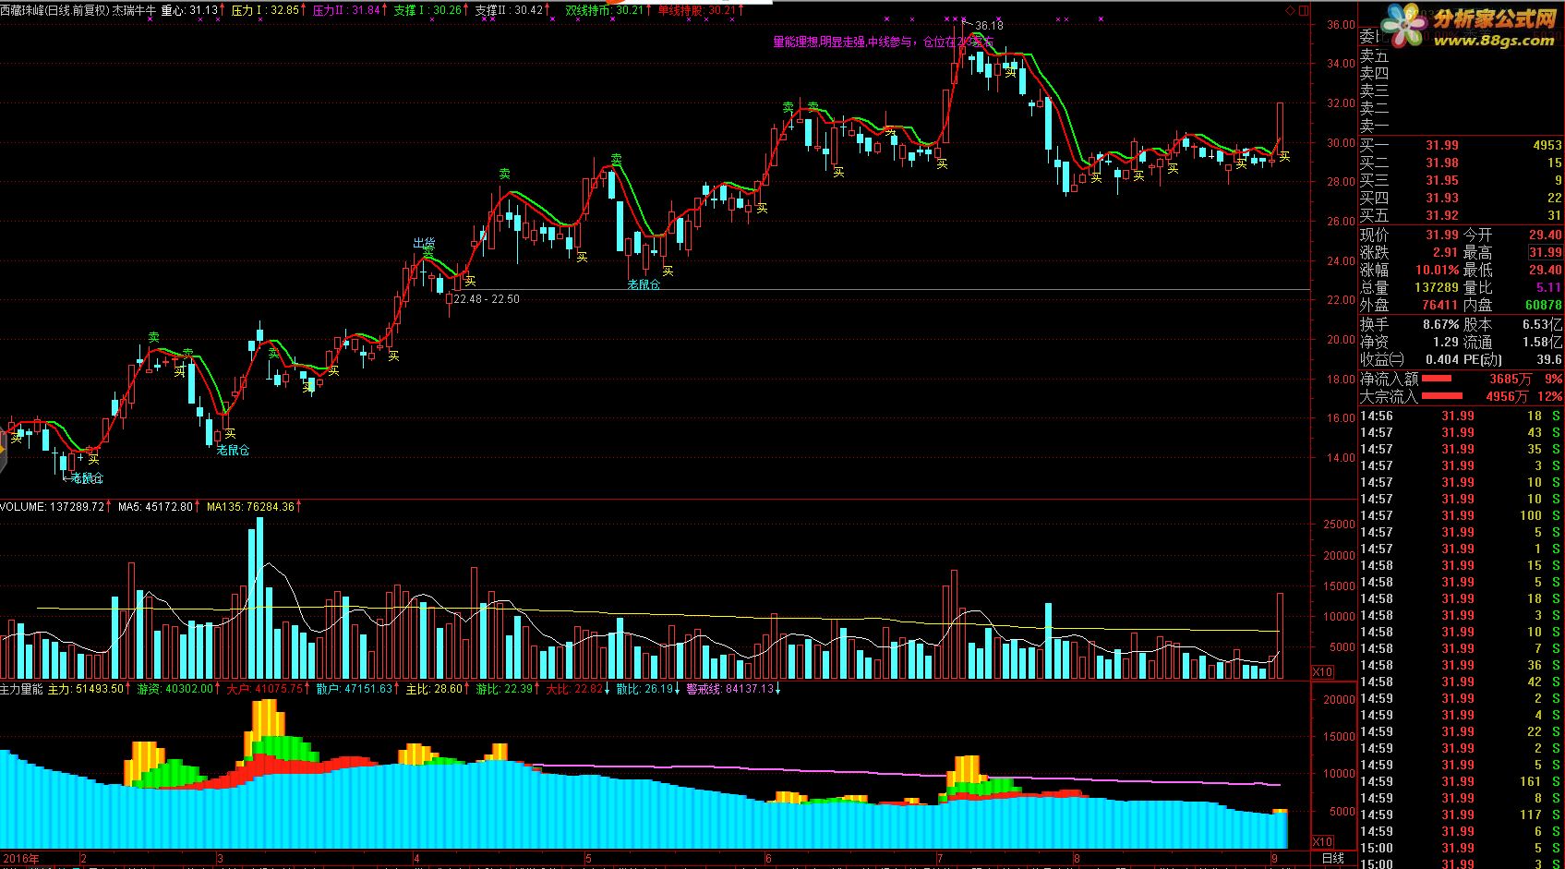Select the 买一 row with volume 4953

pos(1462,145)
